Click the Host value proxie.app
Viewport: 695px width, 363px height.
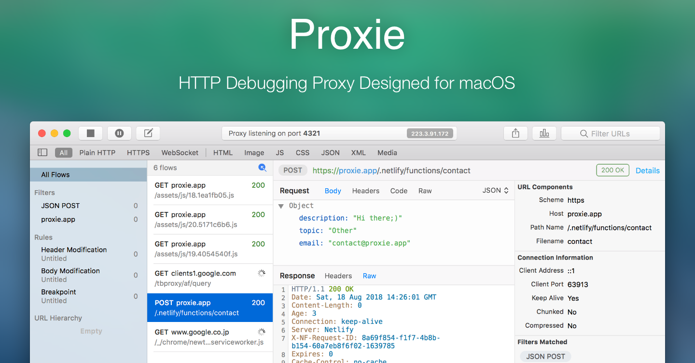pos(584,214)
